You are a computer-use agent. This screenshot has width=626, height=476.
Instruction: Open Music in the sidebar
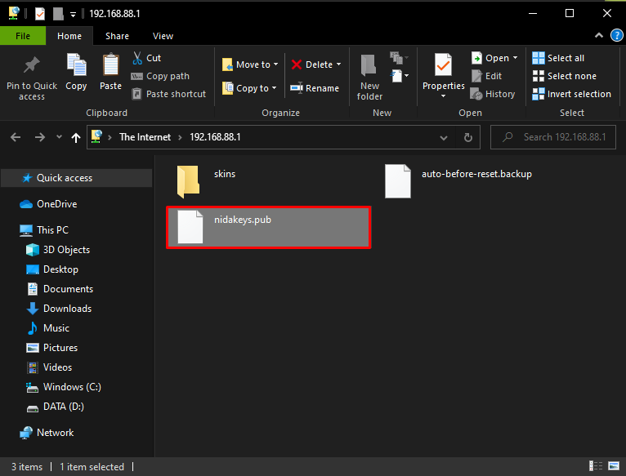(x=48, y=328)
